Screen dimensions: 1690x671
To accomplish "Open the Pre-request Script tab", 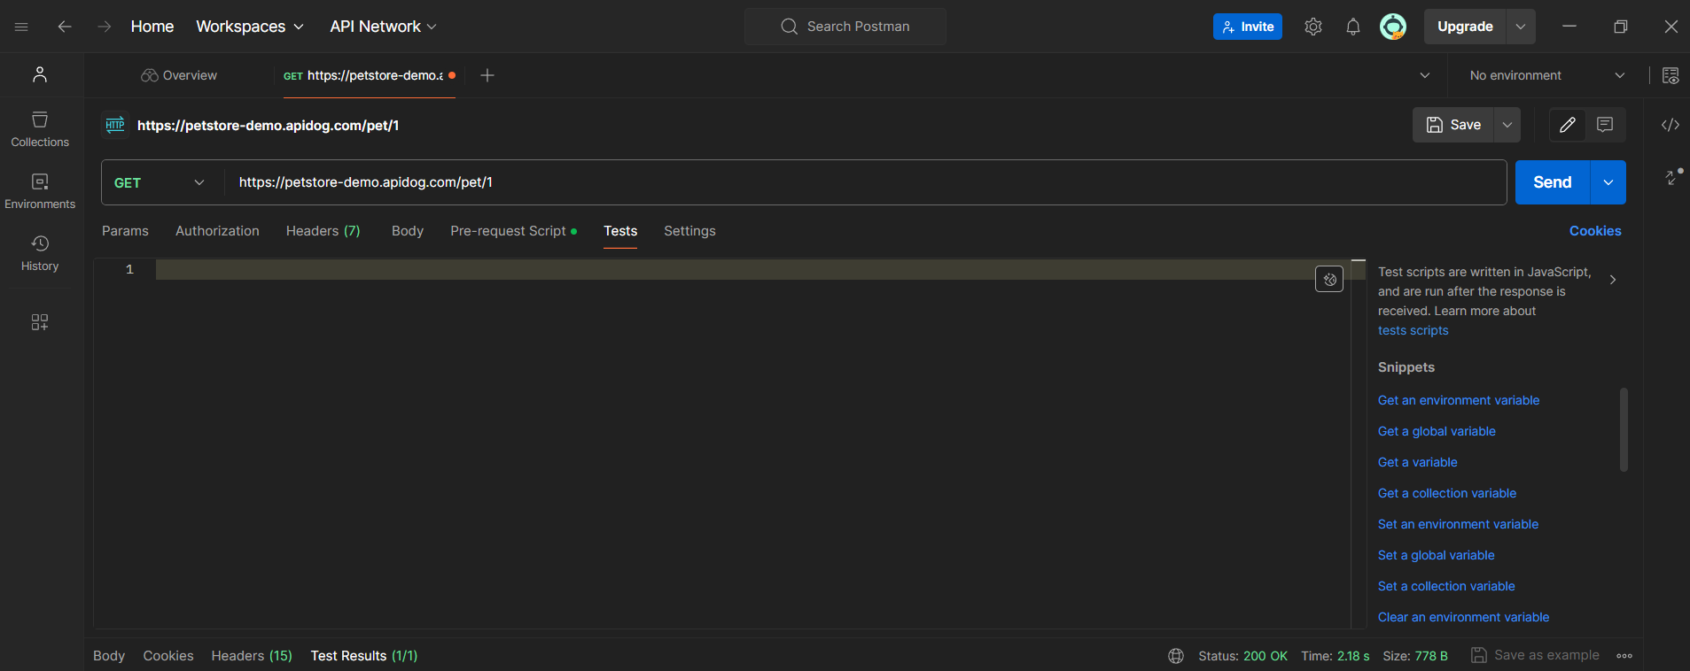I will 513,231.
